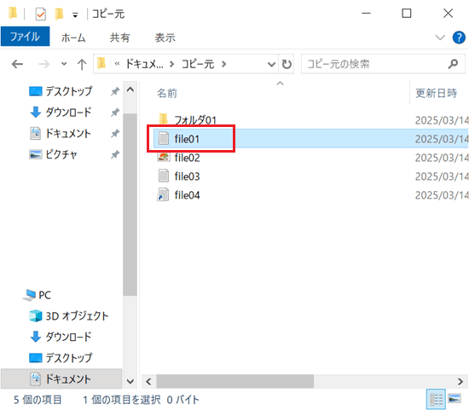The width and height of the screenshot is (469, 410).
Task: Click the pin icon beside pinned ダウンロード
Action: pyautogui.click(x=115, y=113)
